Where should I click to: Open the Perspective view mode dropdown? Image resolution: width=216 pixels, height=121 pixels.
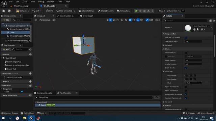tap(45, 20)
